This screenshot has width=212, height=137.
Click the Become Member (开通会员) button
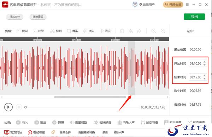click(x=173, y=5)
